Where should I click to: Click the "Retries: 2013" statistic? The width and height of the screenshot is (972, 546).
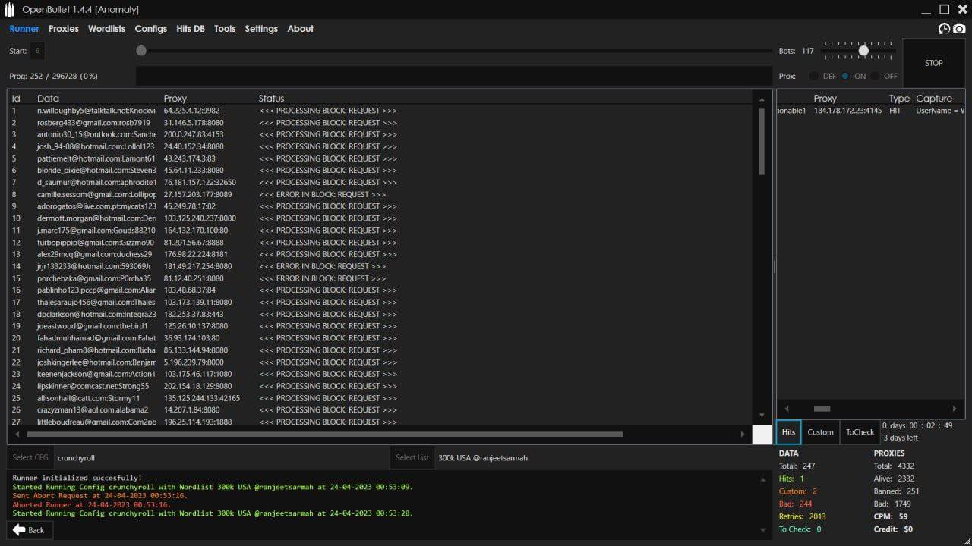point(802,516)
